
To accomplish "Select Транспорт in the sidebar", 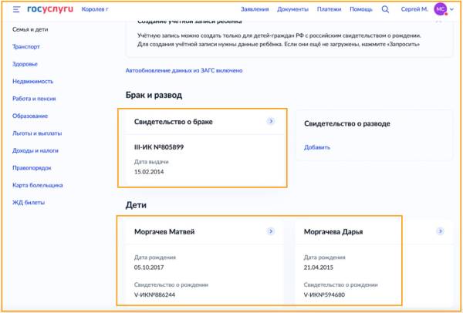I will (x=27, y=46).
